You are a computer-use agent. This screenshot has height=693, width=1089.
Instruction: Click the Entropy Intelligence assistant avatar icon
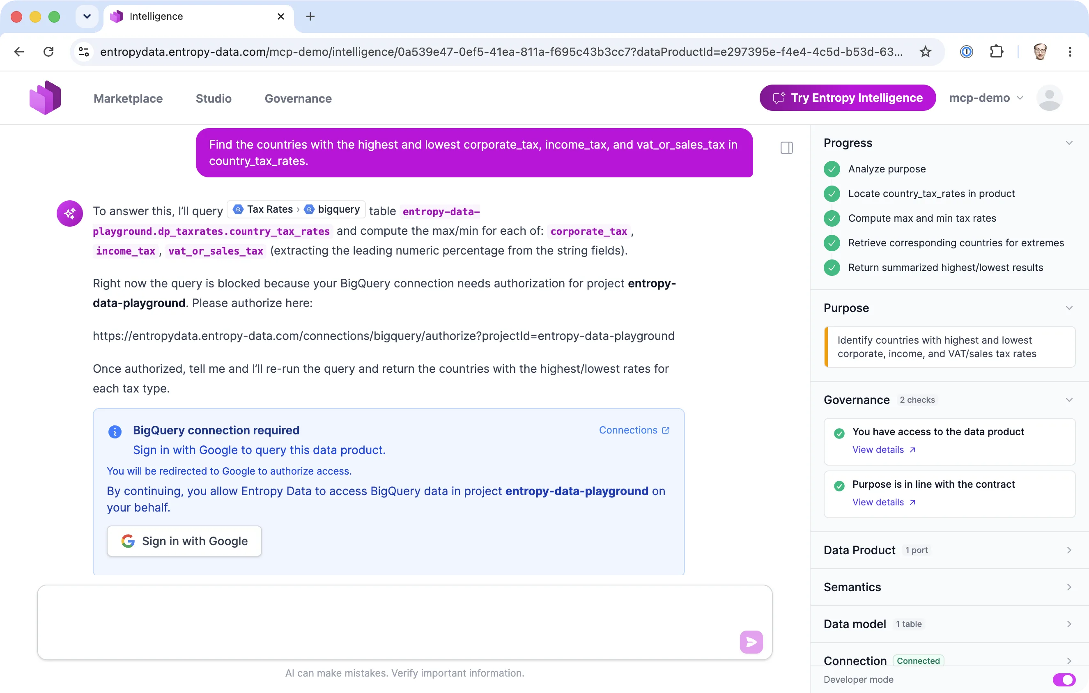(x=70, y=213)
